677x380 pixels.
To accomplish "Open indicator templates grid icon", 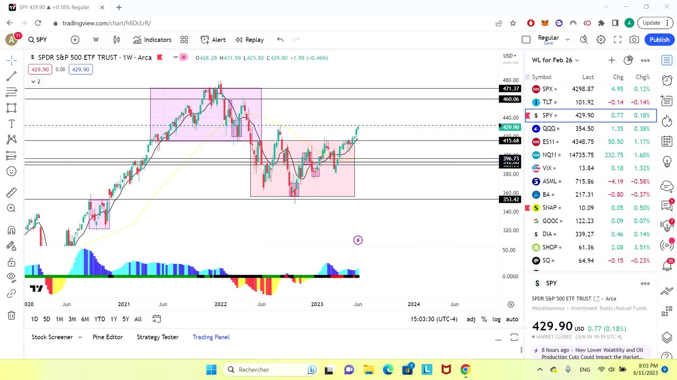I will pos(184,40).
